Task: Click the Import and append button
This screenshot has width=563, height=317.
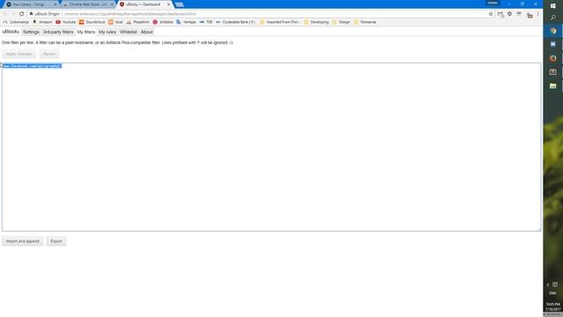Action: 23,241
